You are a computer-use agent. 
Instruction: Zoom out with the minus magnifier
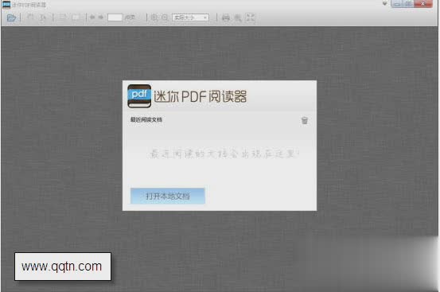[x=165, y=18]
